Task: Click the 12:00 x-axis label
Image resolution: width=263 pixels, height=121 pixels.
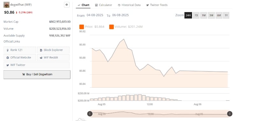Action: pos(150,104)
